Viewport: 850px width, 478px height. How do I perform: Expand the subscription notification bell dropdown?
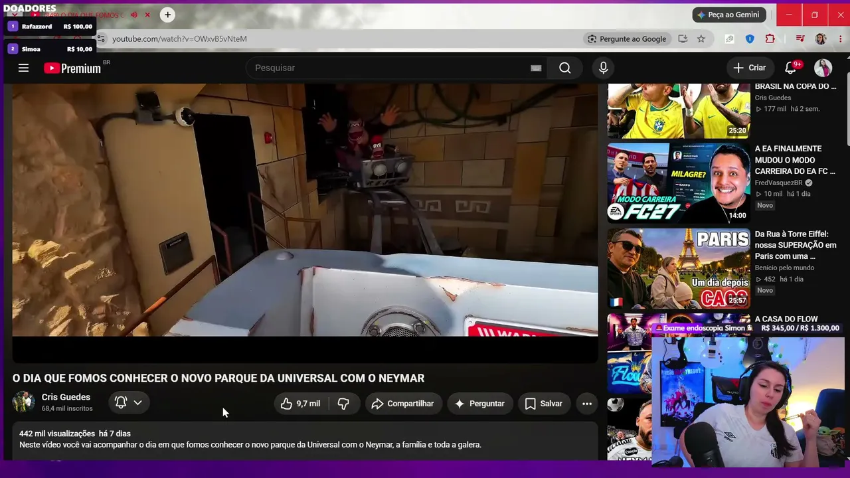[129, 402]
